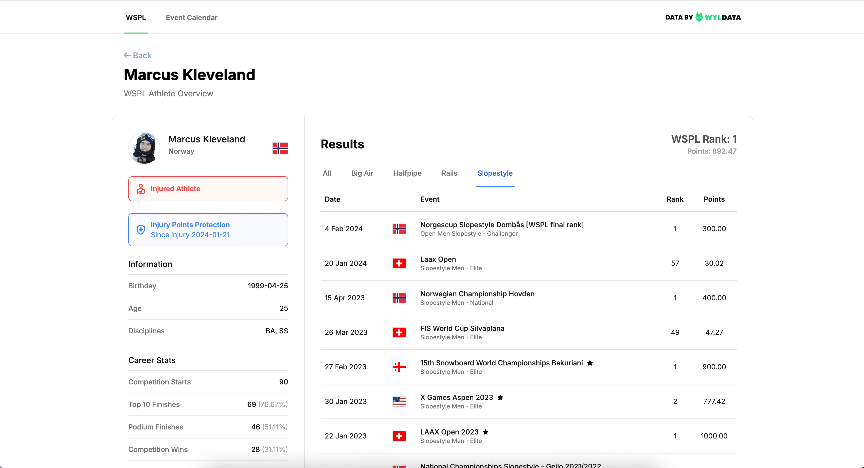Click the Top 10 Finishes row
The width and height of the screenshot is (864, 468).
[x=208, y=404]
